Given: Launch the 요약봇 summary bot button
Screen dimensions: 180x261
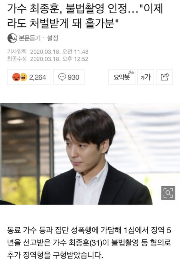Looking at the screenshot, I should (x=122, y=77).
